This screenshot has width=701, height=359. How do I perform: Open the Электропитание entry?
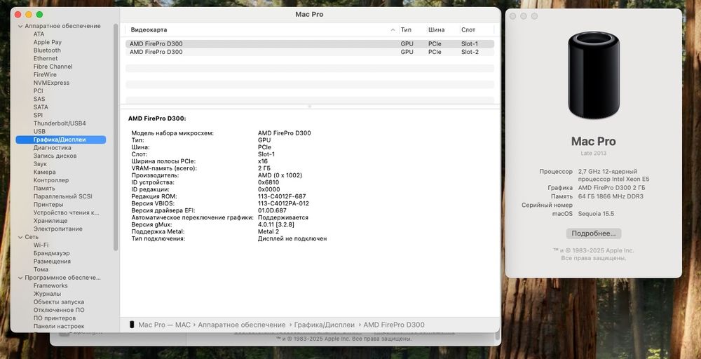pyautogui.click(x=57, y=229)
